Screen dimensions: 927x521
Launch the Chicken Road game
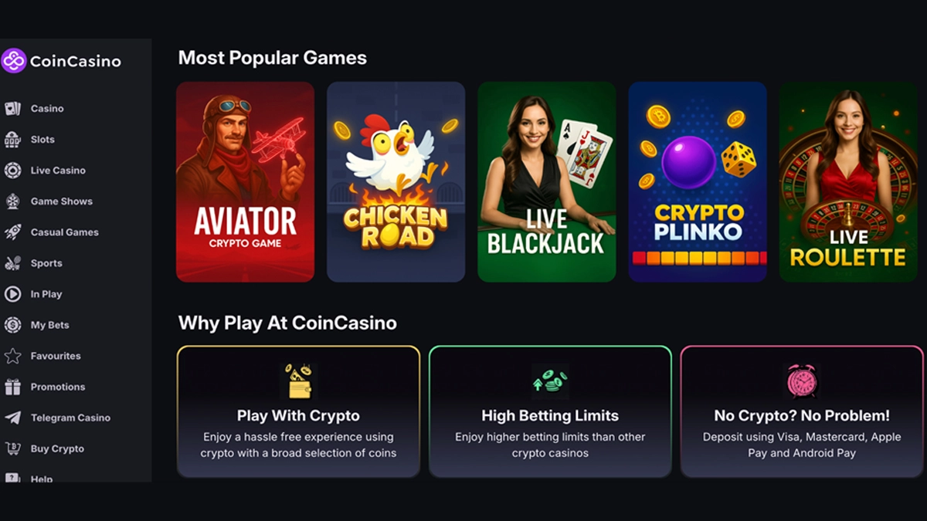tap(396, 182)
